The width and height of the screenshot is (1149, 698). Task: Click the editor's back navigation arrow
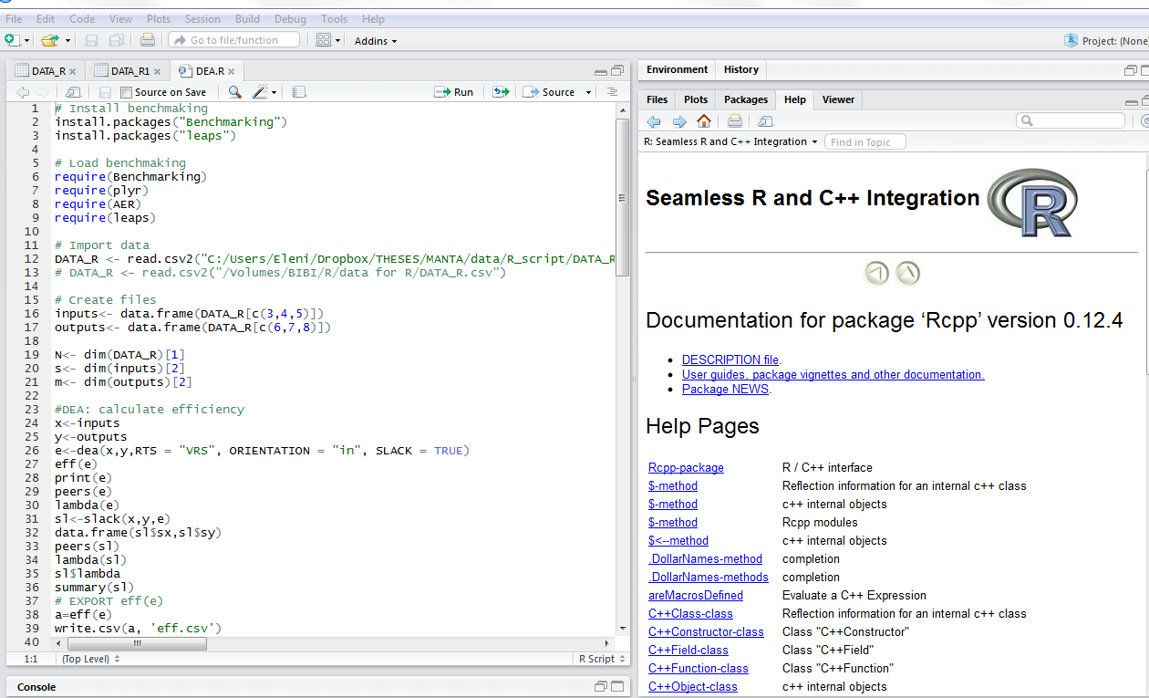pyautogui.click(x=23, y=92)
